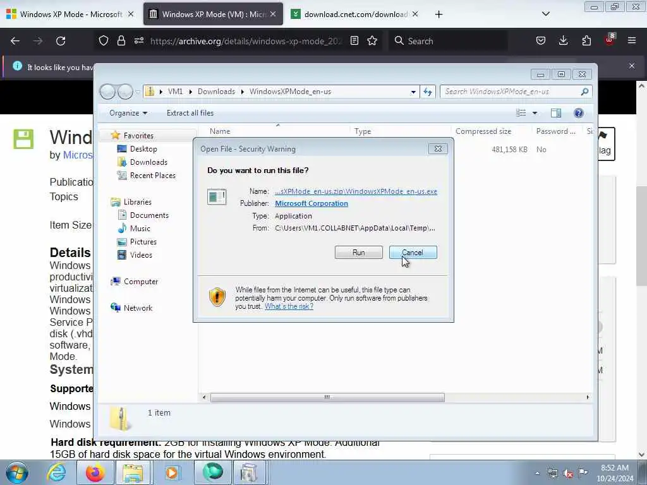Image resolution: width=647 pixels, height=485 pixels.
Task: Open the Videos library
Action: tap(141, 255)
